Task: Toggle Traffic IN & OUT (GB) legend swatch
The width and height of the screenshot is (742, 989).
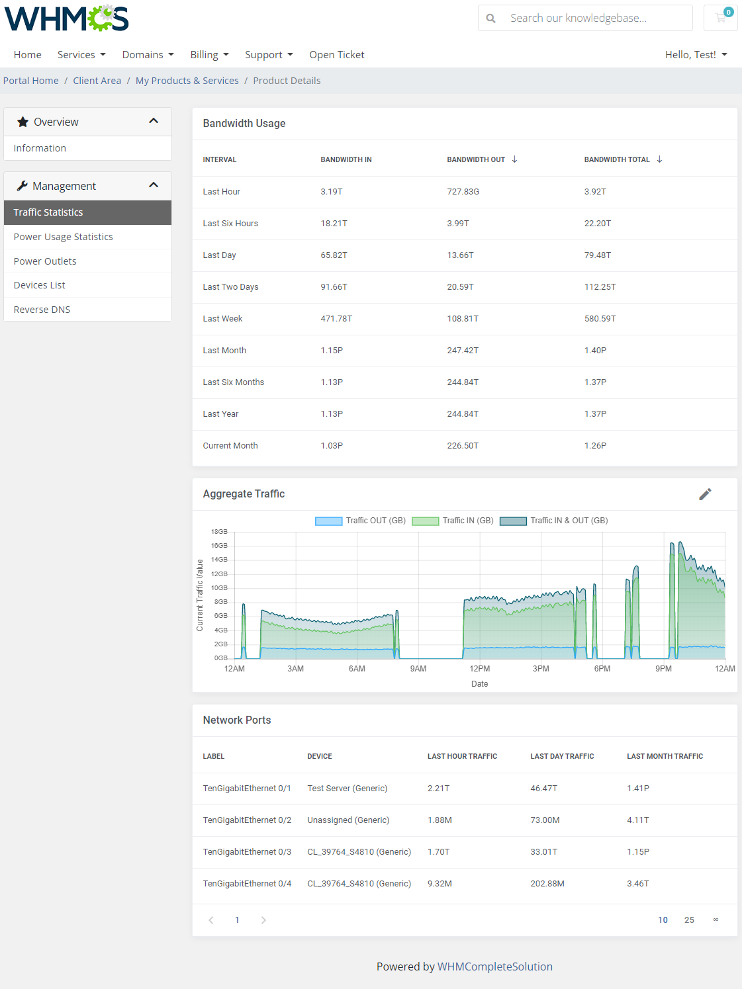Action: (514, 521)
